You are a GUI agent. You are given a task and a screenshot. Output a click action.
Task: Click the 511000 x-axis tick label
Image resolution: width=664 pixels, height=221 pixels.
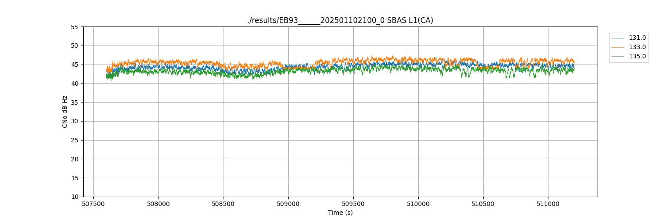coord(548,204)
